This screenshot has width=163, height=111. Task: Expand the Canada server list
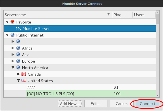[x=18, y=74]
